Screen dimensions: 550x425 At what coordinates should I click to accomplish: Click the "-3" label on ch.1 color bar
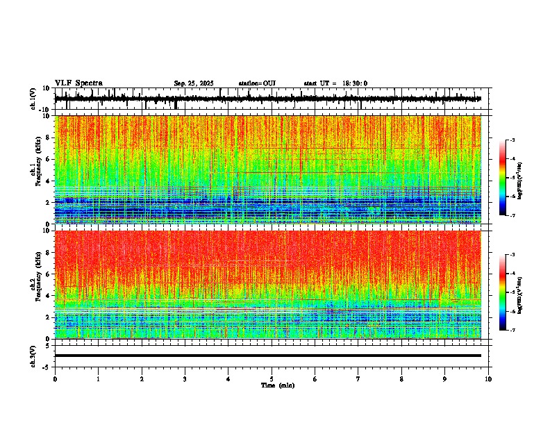click(512, 140)
